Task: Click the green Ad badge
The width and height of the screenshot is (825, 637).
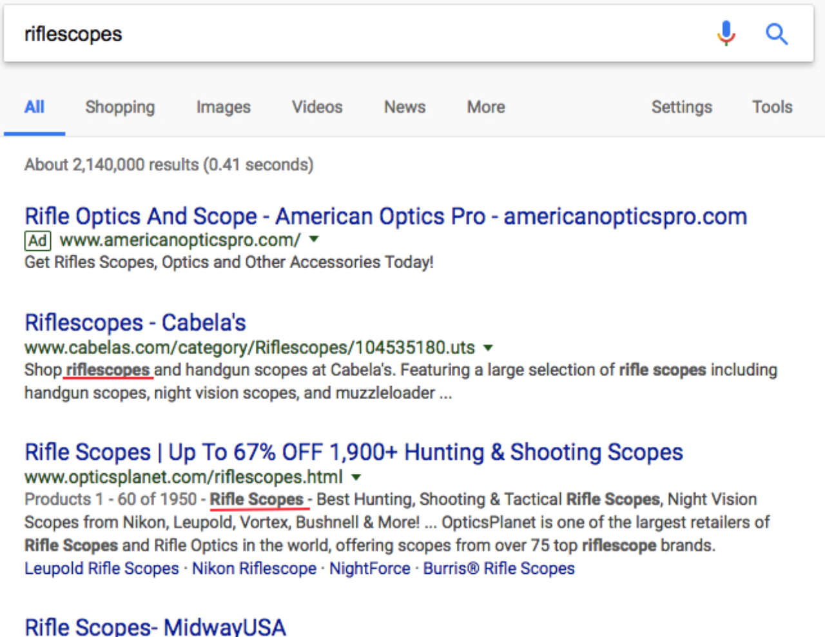Action: (x=37, y=240)
